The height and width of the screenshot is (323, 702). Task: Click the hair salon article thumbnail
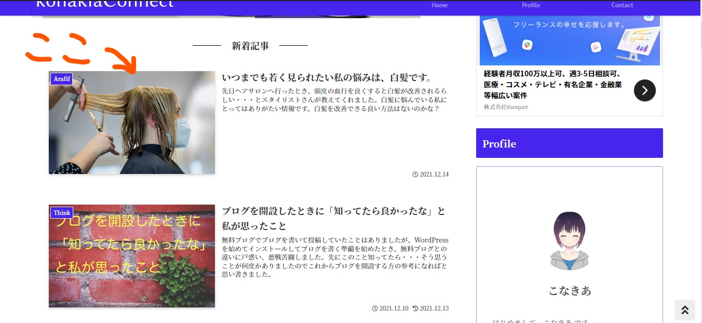[131, 122]
